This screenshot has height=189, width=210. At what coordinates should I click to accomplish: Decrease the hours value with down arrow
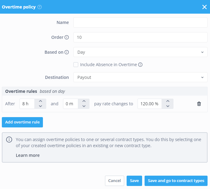point(40,106)
